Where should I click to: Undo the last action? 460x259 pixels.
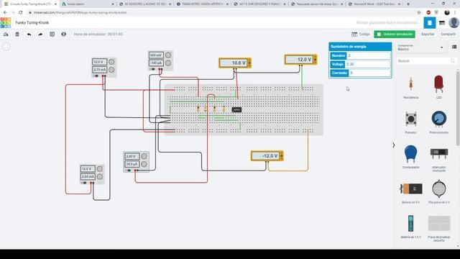[x=29, y=35]
